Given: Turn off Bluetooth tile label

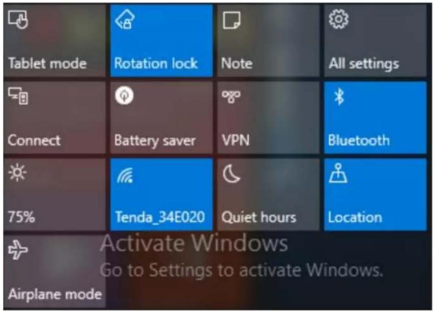Looking at the screenshot, I should tap(359, 141).
